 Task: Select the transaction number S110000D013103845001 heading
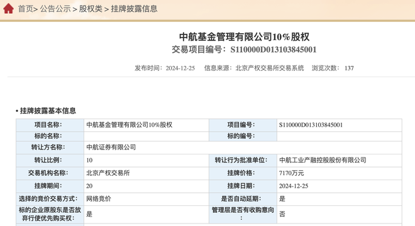point(244,50)
